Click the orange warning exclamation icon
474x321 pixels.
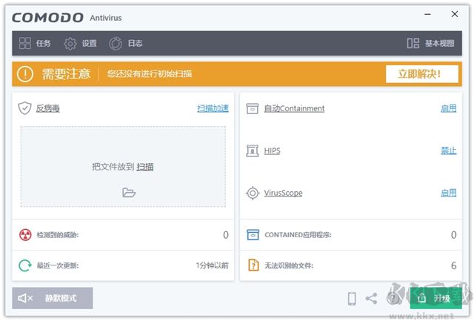click(x=25, y=74)
